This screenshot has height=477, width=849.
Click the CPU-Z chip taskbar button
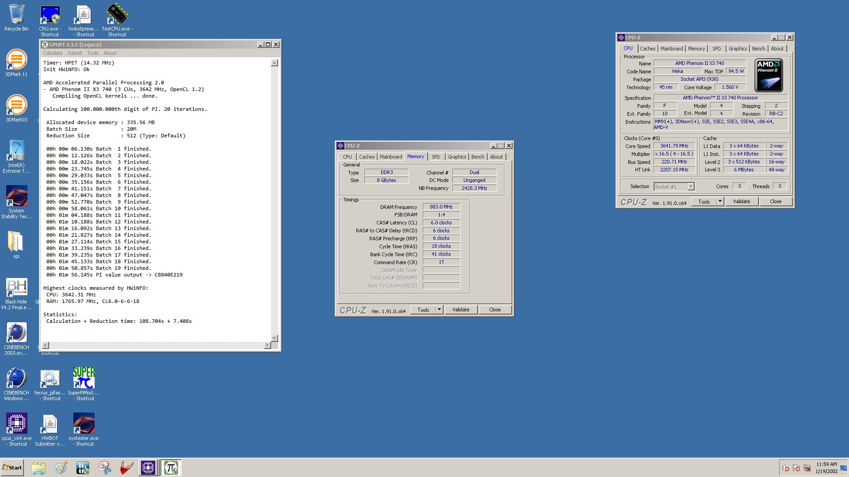point(148,468)
